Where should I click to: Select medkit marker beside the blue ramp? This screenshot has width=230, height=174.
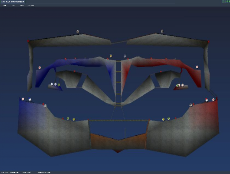tap(39, 68)
